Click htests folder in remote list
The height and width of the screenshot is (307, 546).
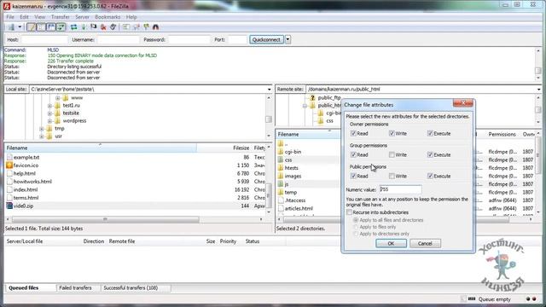(x=292, y=168)
